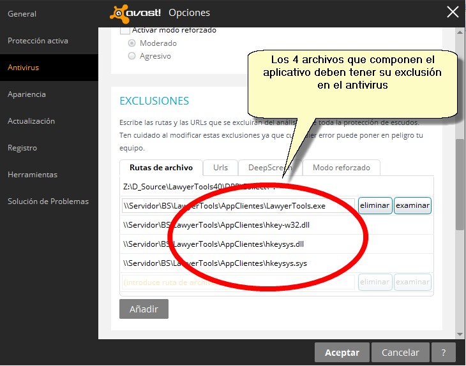Switch to Rutas de archivo tab
This screenshot has width=466, height=366.
161,168
